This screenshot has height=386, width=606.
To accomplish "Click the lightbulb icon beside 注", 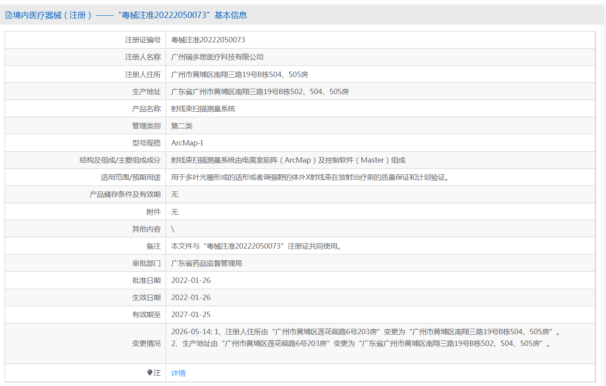I will tap(150, 373).
